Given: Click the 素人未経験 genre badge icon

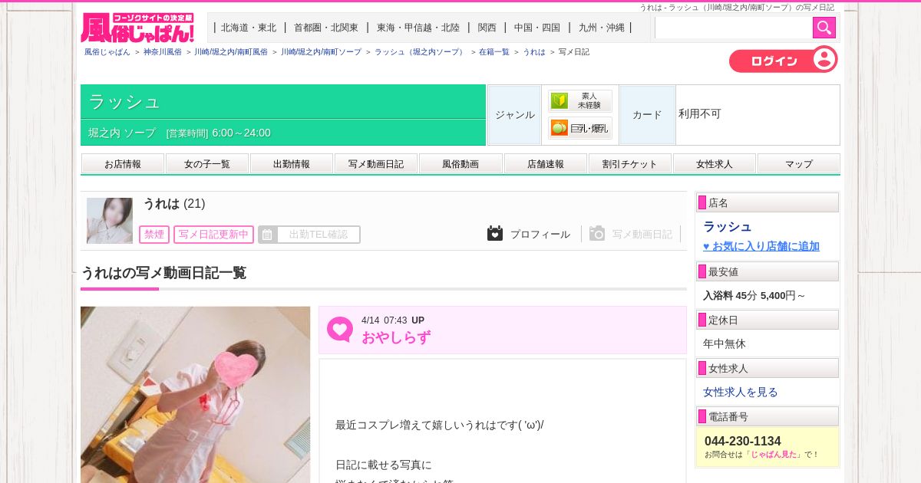Looking at the screenshot, I should click(x=580, y=100).
